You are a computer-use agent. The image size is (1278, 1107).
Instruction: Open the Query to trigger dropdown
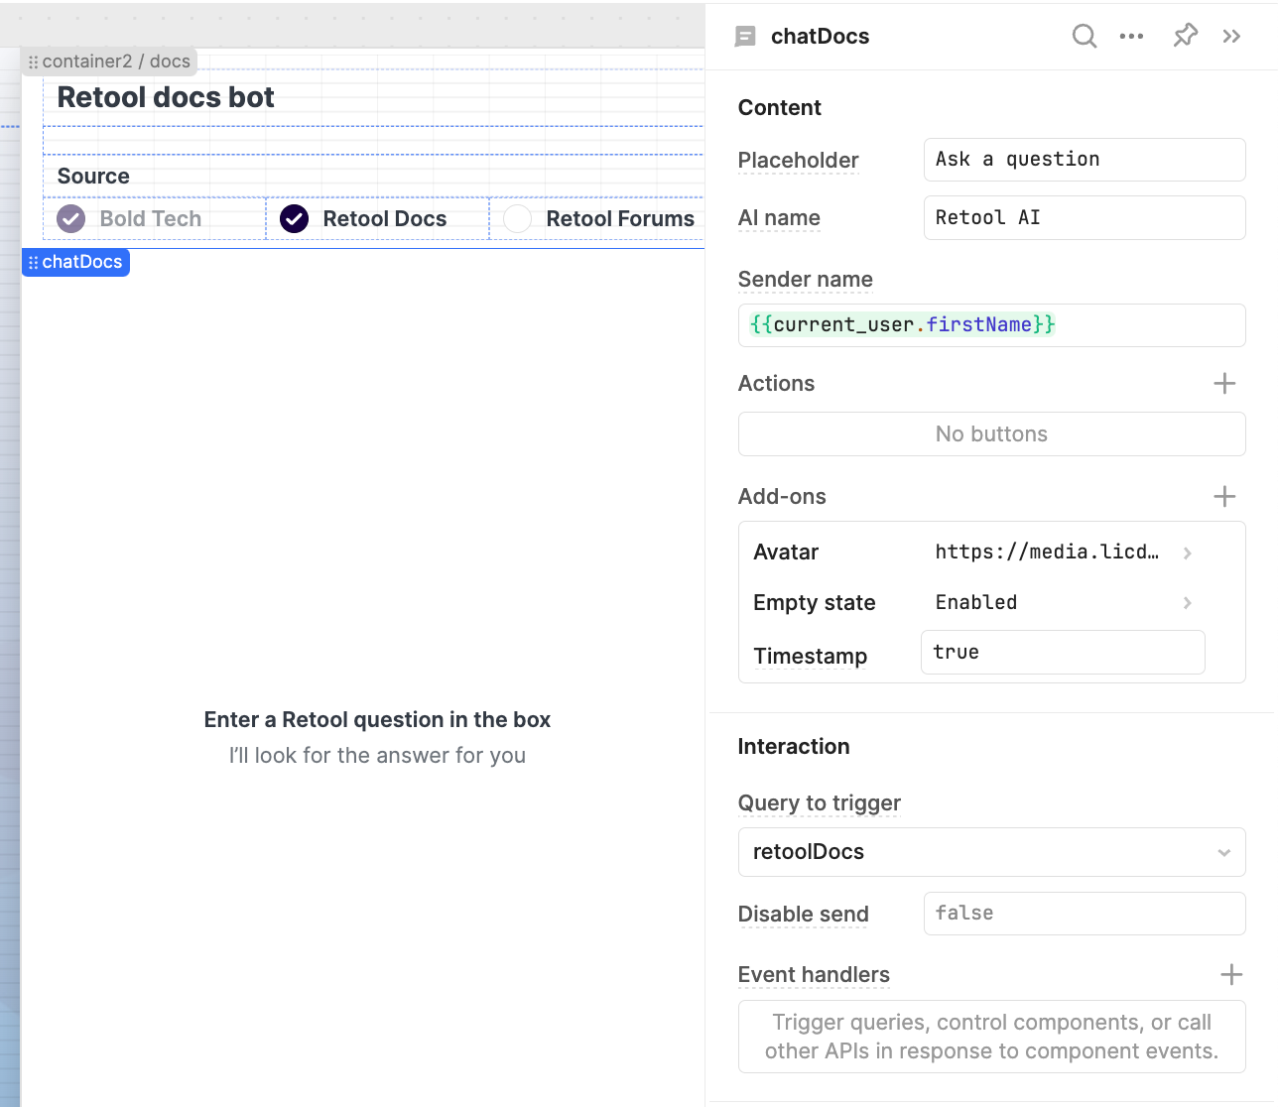click(991, 852)
